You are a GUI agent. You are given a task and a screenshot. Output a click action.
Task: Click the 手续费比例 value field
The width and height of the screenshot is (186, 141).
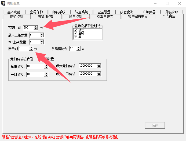coord(73,49)
